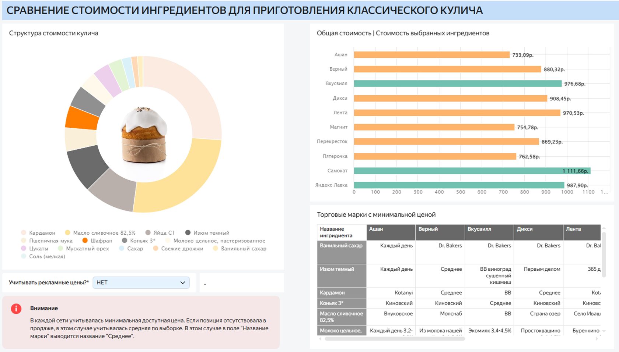Hide the Шафран series via legend
Viewport: 619px width, 352px height.
pos(97,241)
